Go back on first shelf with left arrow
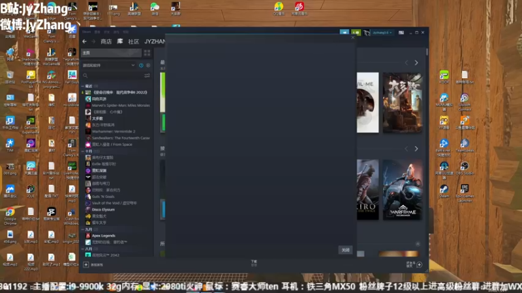The height and width of the screenshot is (293, 522). tap(407, 63)
